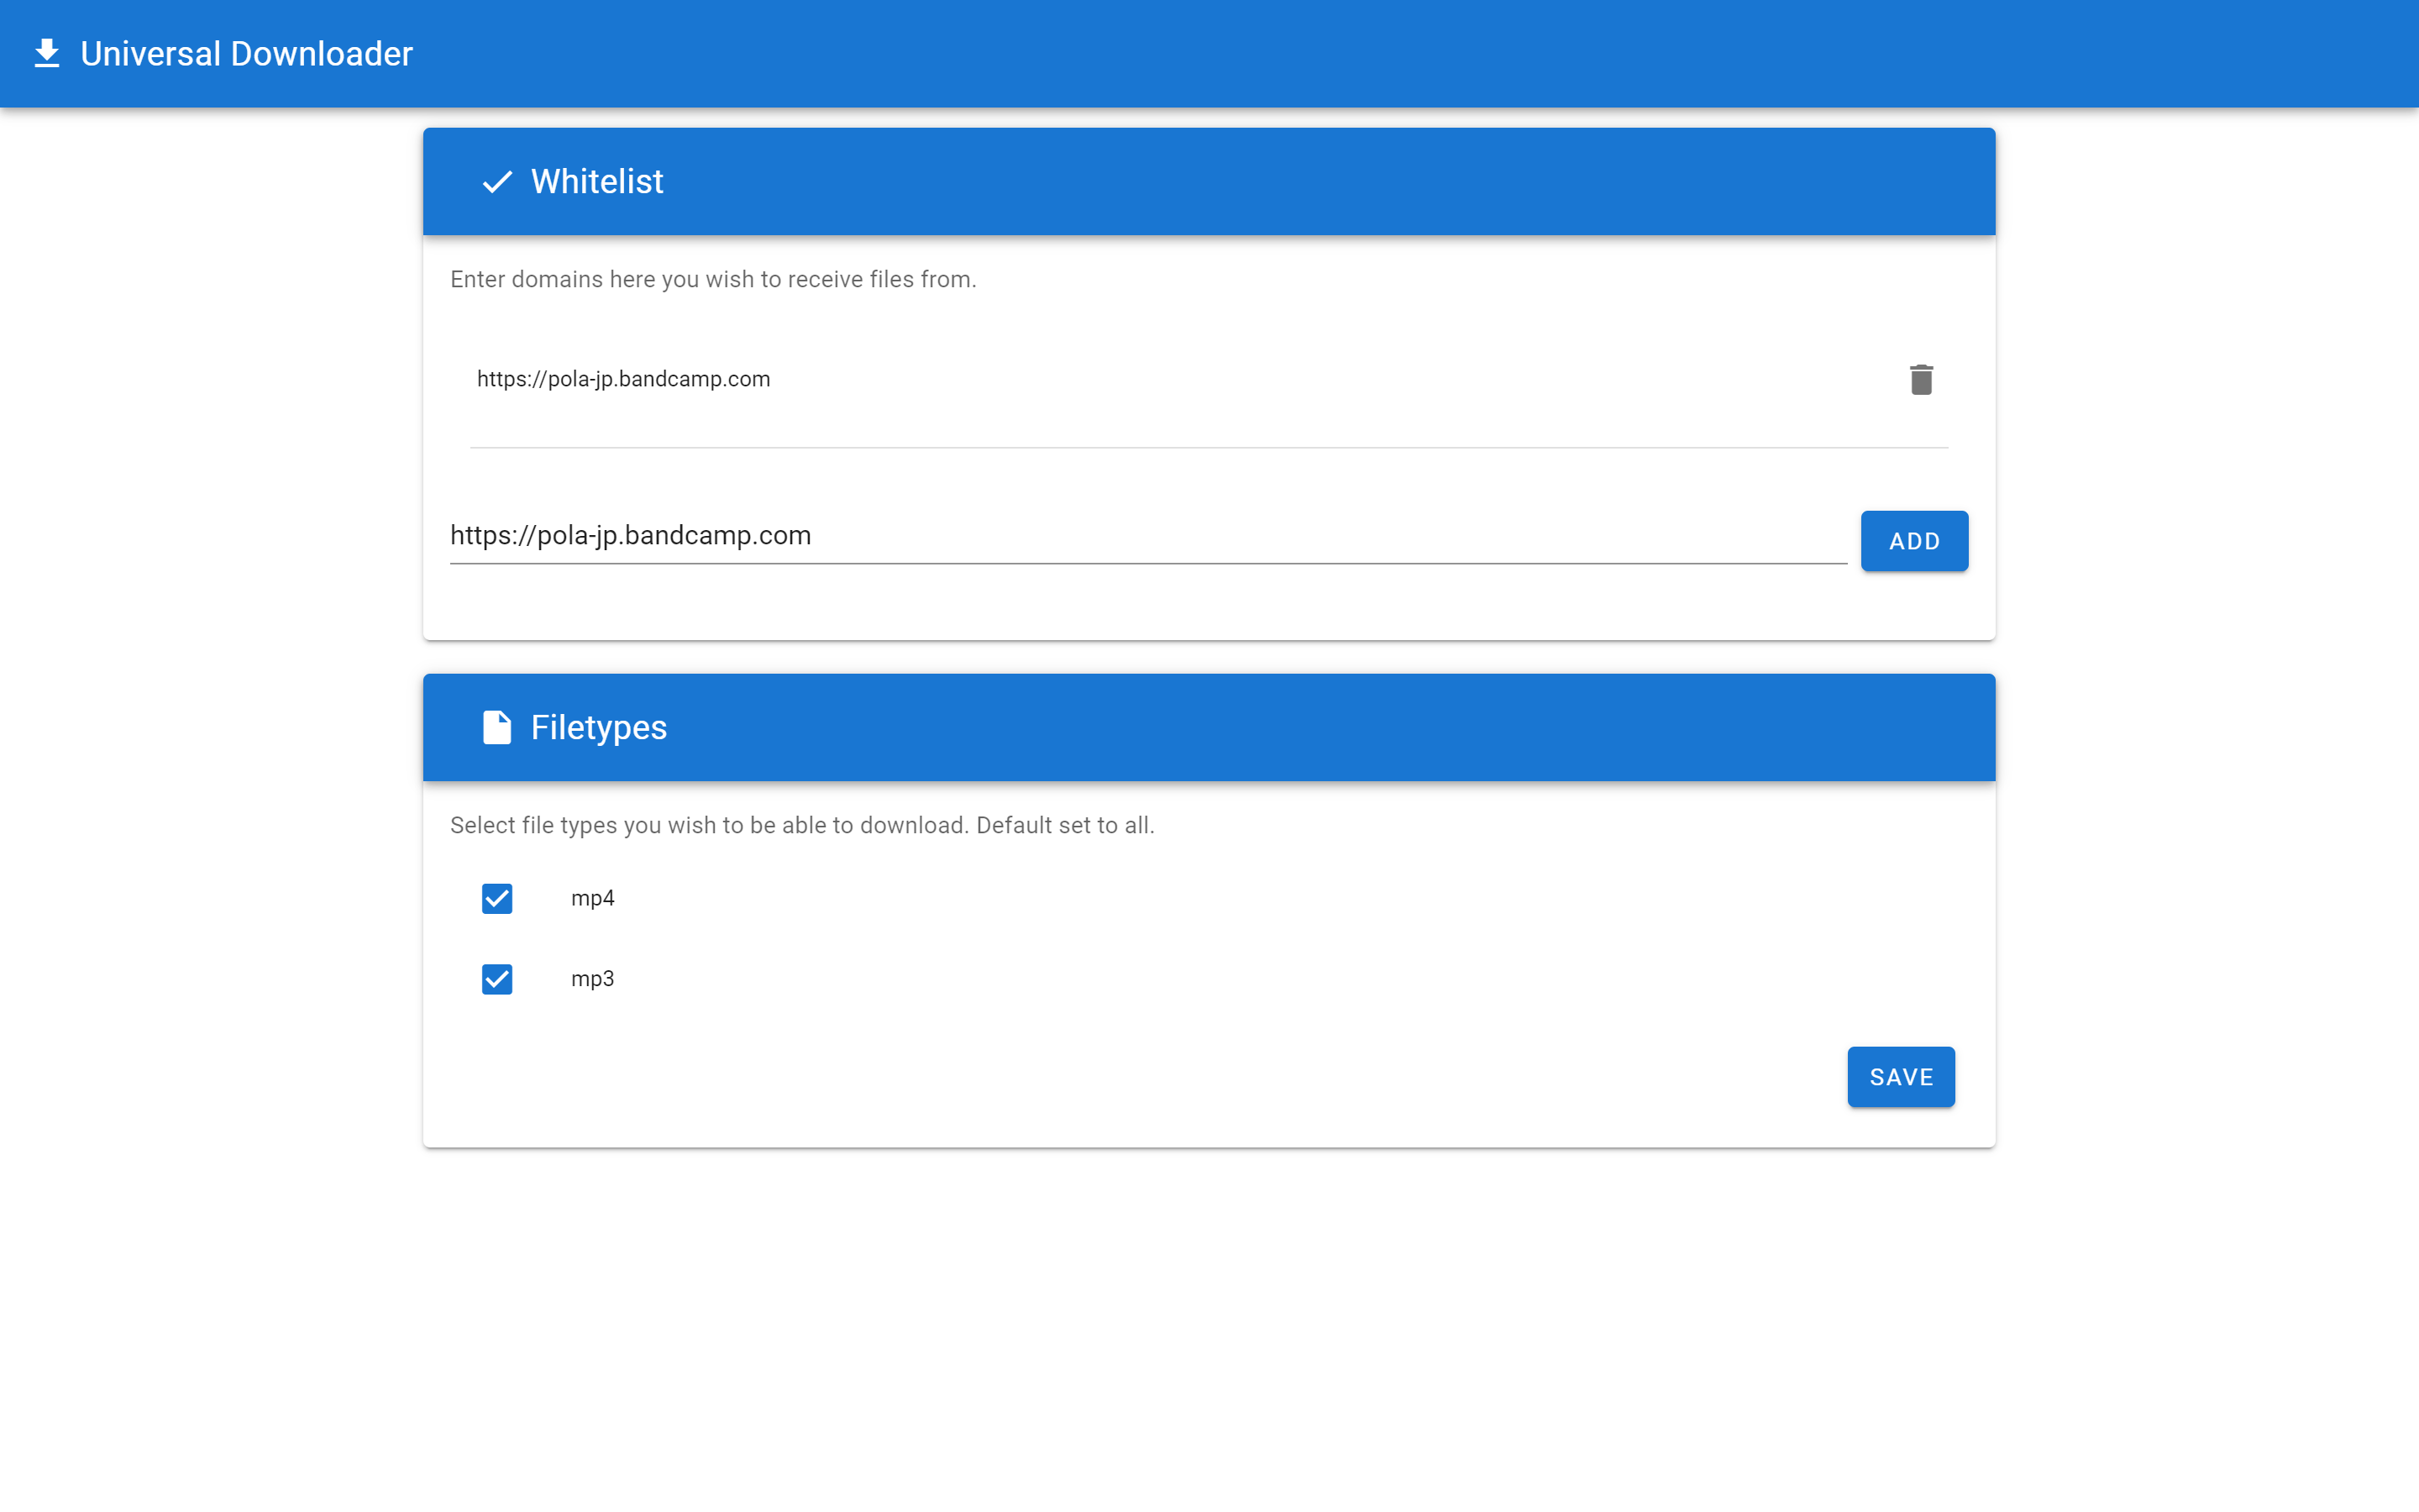This screenshot has height=1512, width=2419.
Task: Click the blue Whitelist header bar
Action: point(1299,182)
